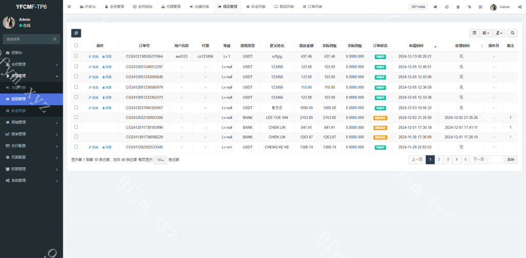
Task: Click the 207-India site selector button
Action: [418, 7]
